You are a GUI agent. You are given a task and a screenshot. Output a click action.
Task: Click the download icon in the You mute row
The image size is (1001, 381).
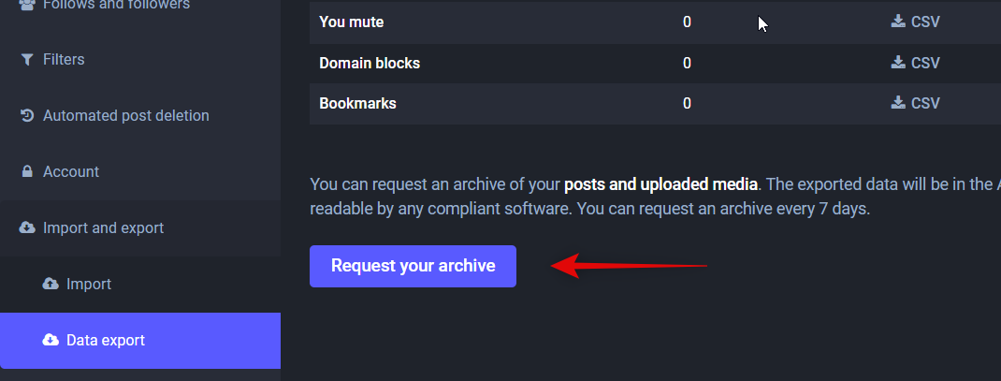coord(898,22)
